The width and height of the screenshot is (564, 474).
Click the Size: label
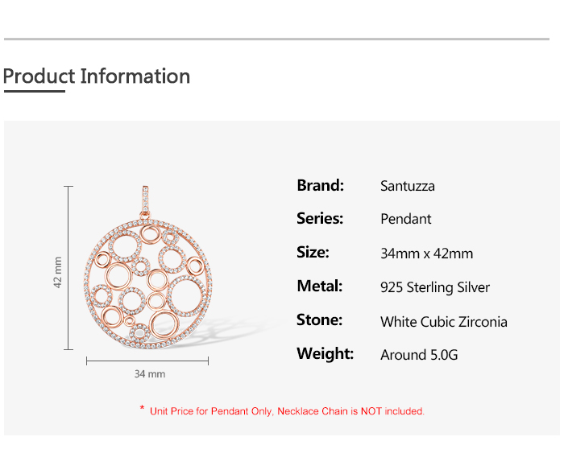click(313, 253)
